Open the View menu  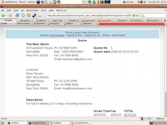[x=16, y=10]
